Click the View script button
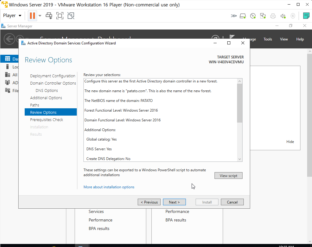Viewport: 312px width, 247px height. tap(228, 176)
